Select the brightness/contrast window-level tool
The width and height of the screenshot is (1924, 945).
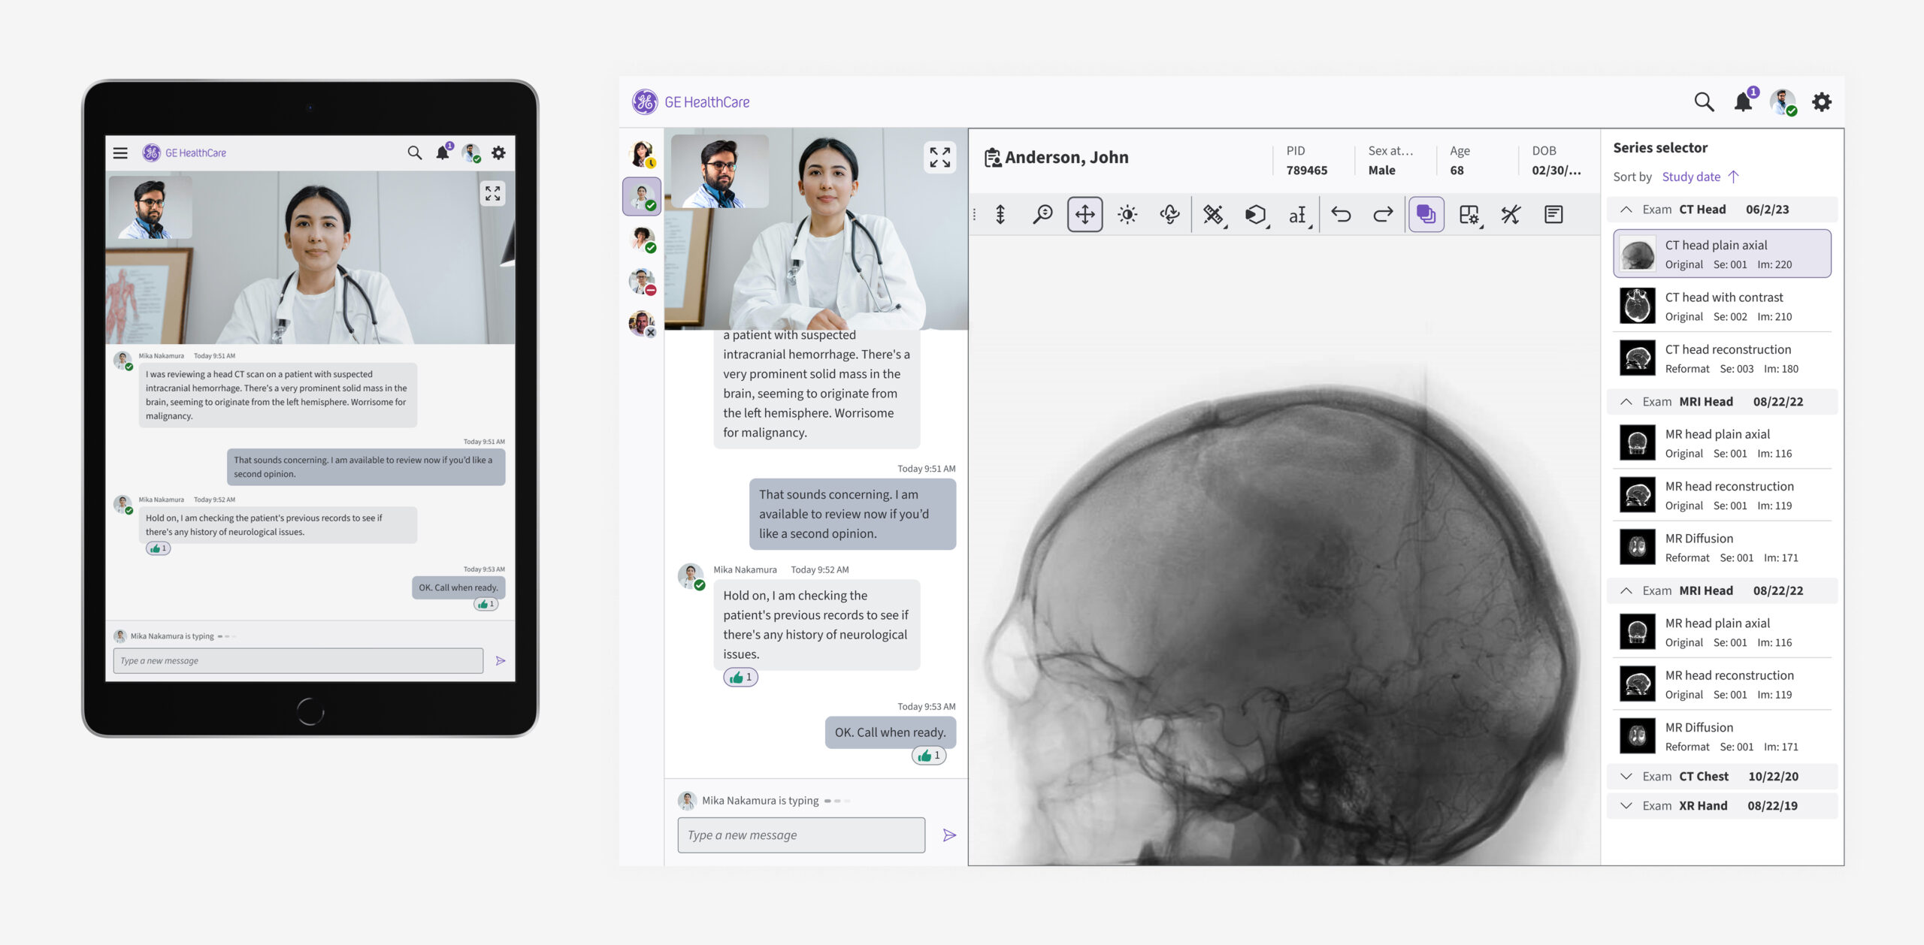tap(1127, 215)
